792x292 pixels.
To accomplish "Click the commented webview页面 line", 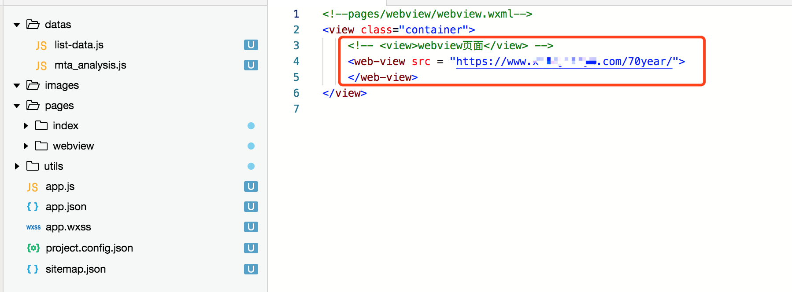I will 451,46.
